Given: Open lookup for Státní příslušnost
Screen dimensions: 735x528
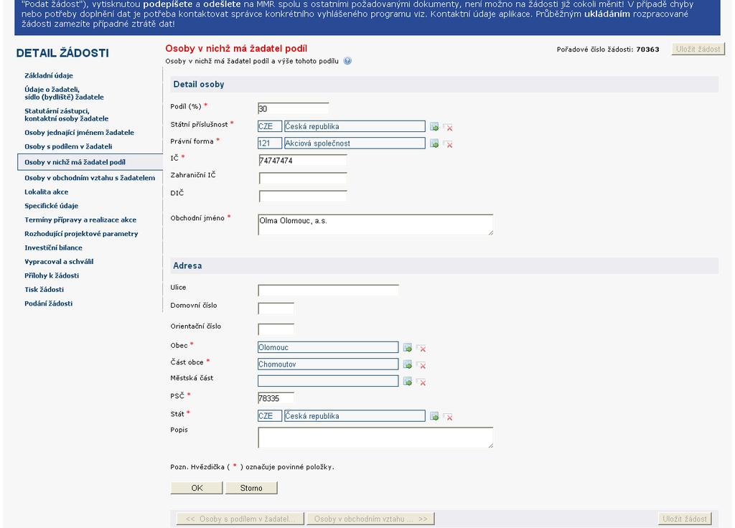Looking at the screenshot, I should (434, 127).
